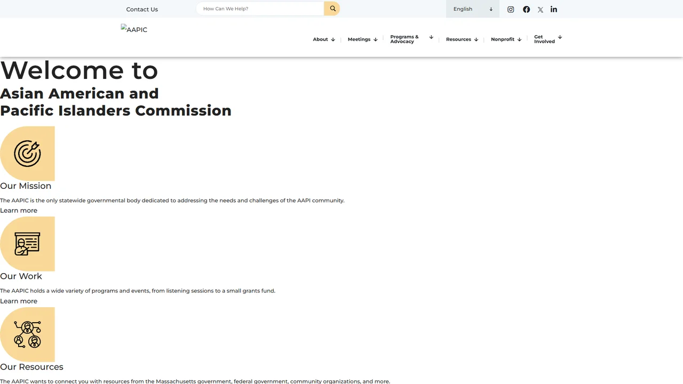This screenshot has height=384, width=683.
Task: Expand the Nonprofit menu arrow
Action: click(x=519, y=39)
